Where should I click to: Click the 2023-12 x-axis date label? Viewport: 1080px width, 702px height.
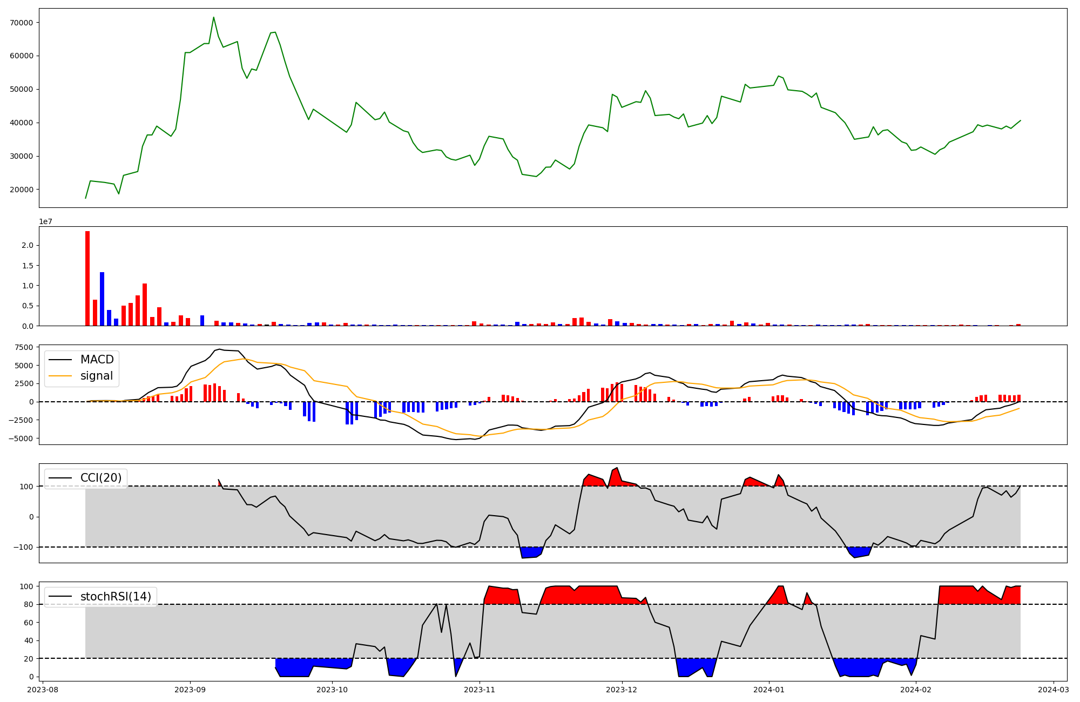coord(622,689)
